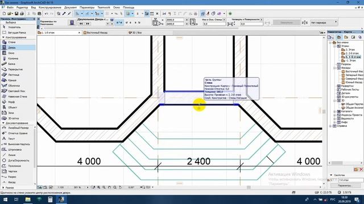Click the door width value field
The height and width of the screenshot is (204, 364).
(175, 20)
